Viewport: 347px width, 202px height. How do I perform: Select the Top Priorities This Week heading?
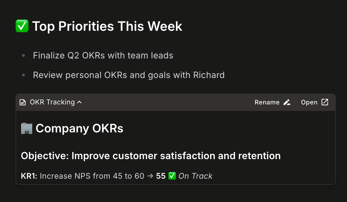108,26
